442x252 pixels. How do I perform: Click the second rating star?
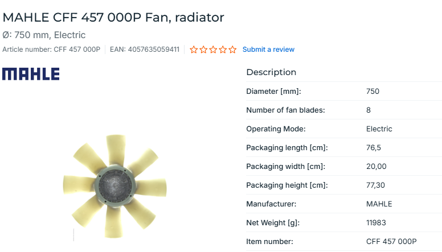coord(203,49)
